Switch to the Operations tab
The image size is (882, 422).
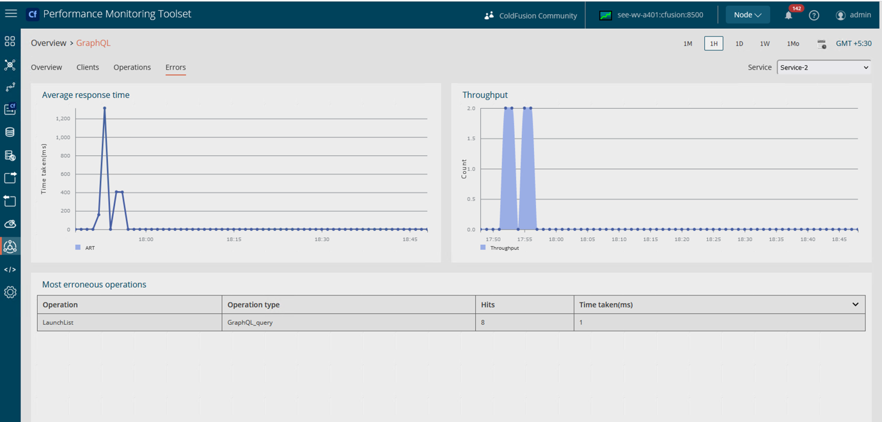132,67
